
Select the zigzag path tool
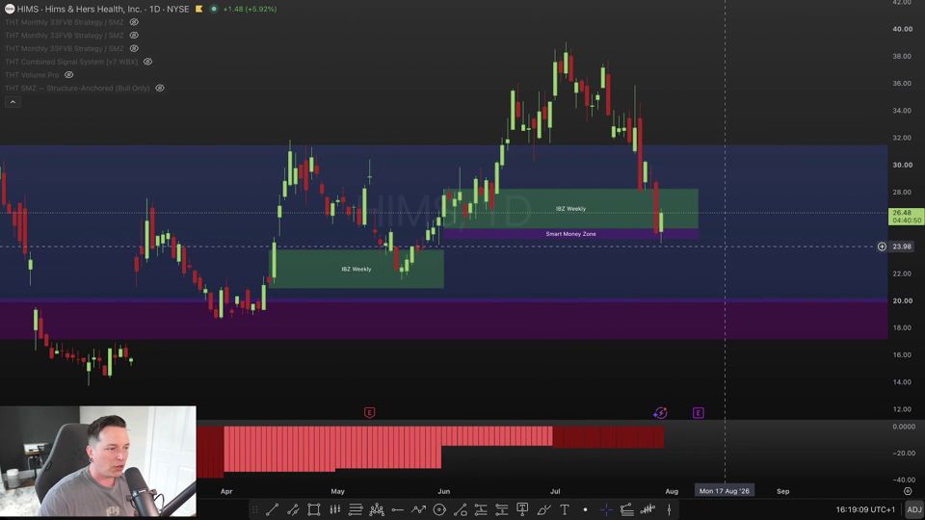418,509
